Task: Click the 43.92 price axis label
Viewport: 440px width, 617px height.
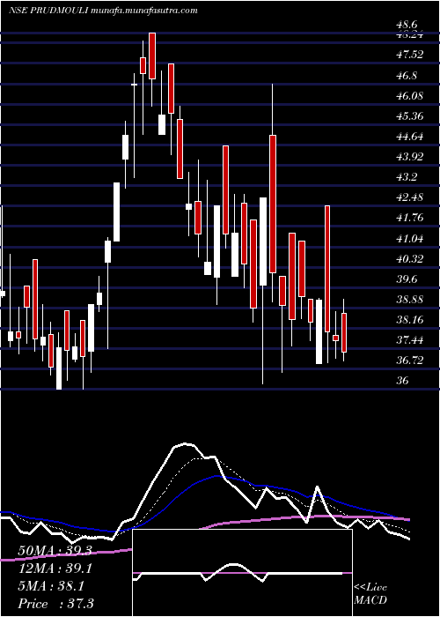Action: [410, 157]
